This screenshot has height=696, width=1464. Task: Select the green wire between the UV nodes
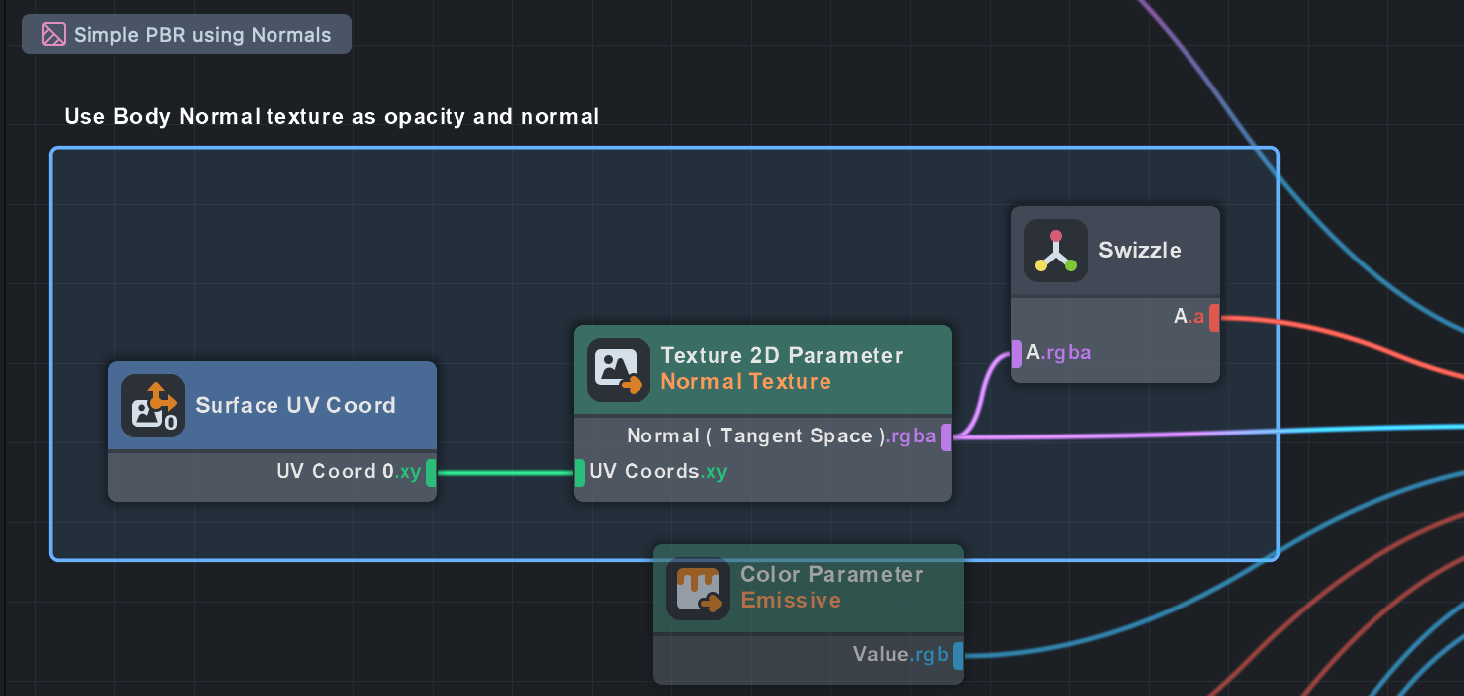click(505, 473)
